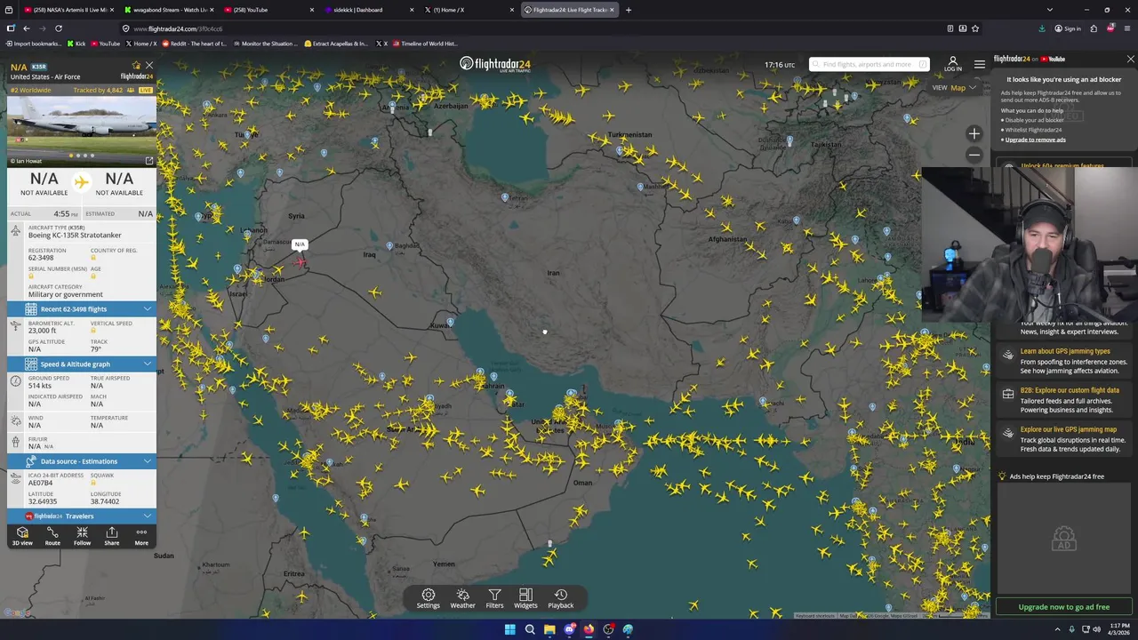Switch to the wvagabond Stream tab
Viewport: 1138px width, 640px height.
click(x=168, y=10)
